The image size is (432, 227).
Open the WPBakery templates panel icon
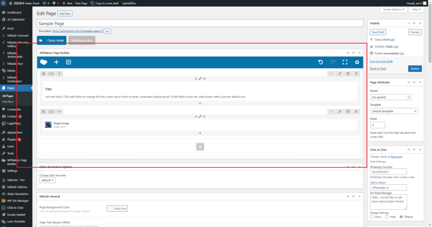tap(68, 62)
